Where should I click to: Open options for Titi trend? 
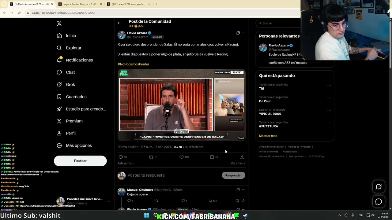329,86
